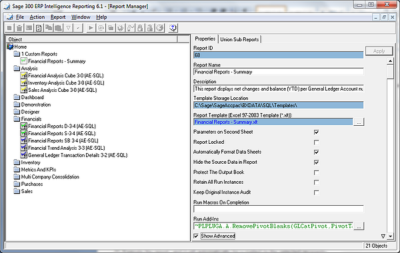Click the Paste clipboard toolbar icon
This screenshot has width=400, height=253.
pos(58,28)
